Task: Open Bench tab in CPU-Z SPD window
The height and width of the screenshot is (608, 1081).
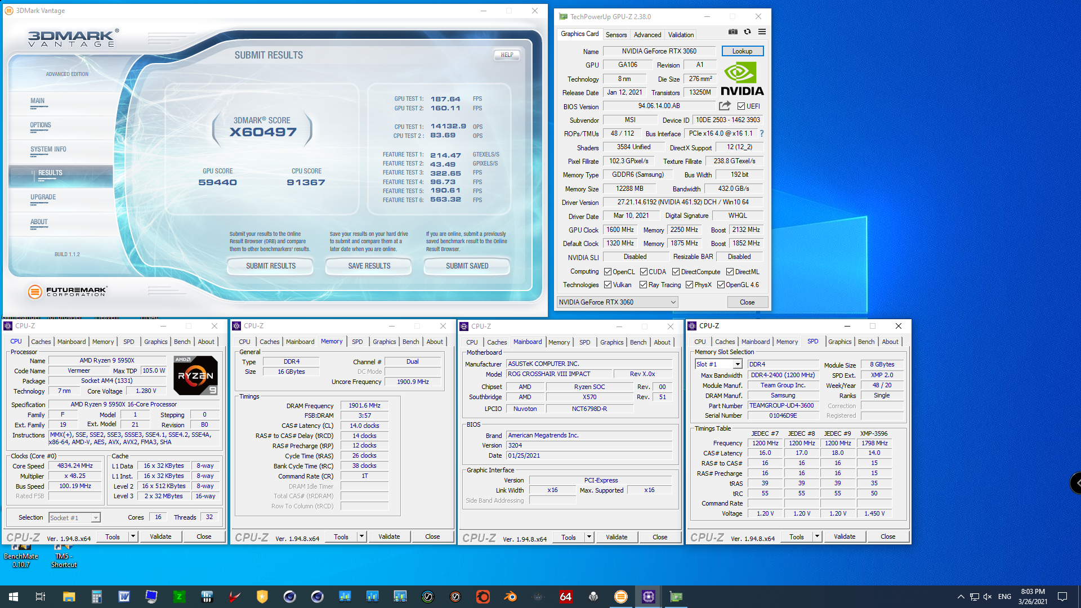Action: (x=866, y=342)
